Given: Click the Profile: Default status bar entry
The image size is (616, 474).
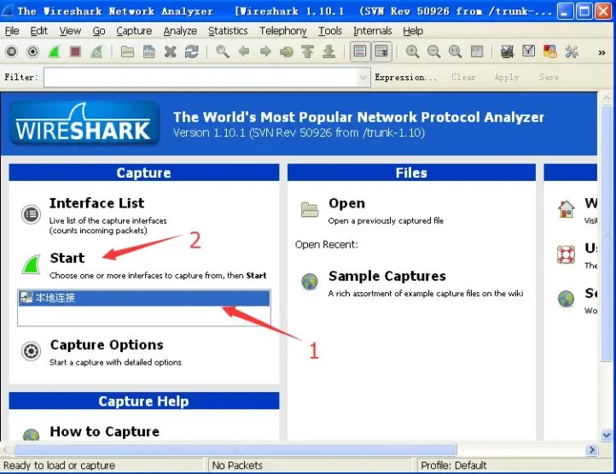Looking at the screenshot, I should 454,465.
